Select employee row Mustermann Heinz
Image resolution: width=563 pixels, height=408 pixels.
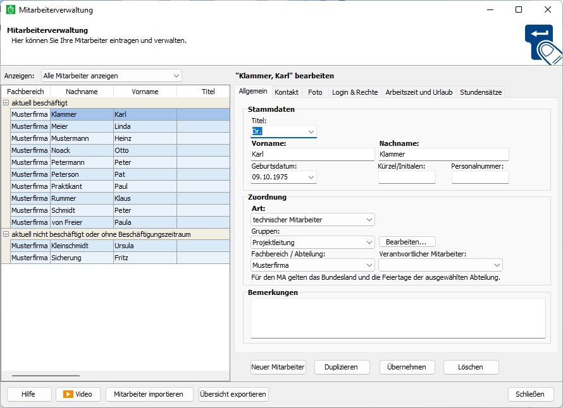coord(82,138)
